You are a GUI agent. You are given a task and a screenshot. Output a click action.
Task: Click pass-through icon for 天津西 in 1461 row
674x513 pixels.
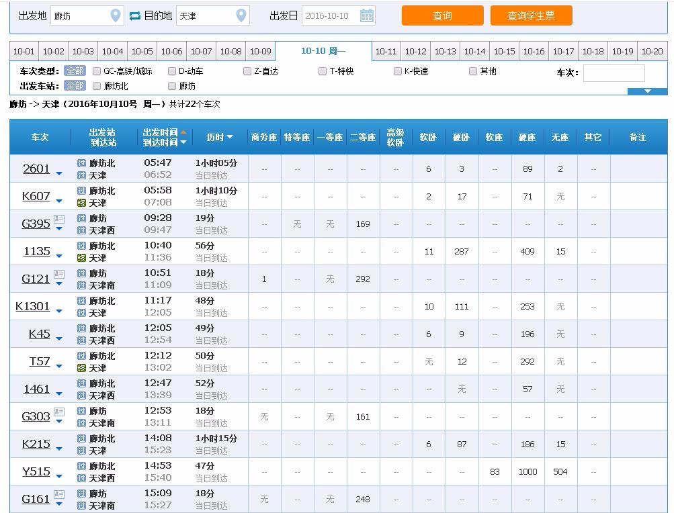[x=82, y=395]
